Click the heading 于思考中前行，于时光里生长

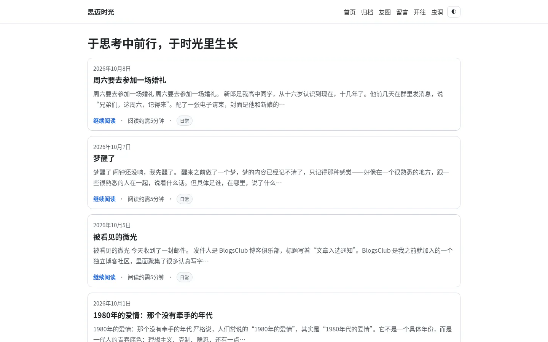[x=163, y=44]
